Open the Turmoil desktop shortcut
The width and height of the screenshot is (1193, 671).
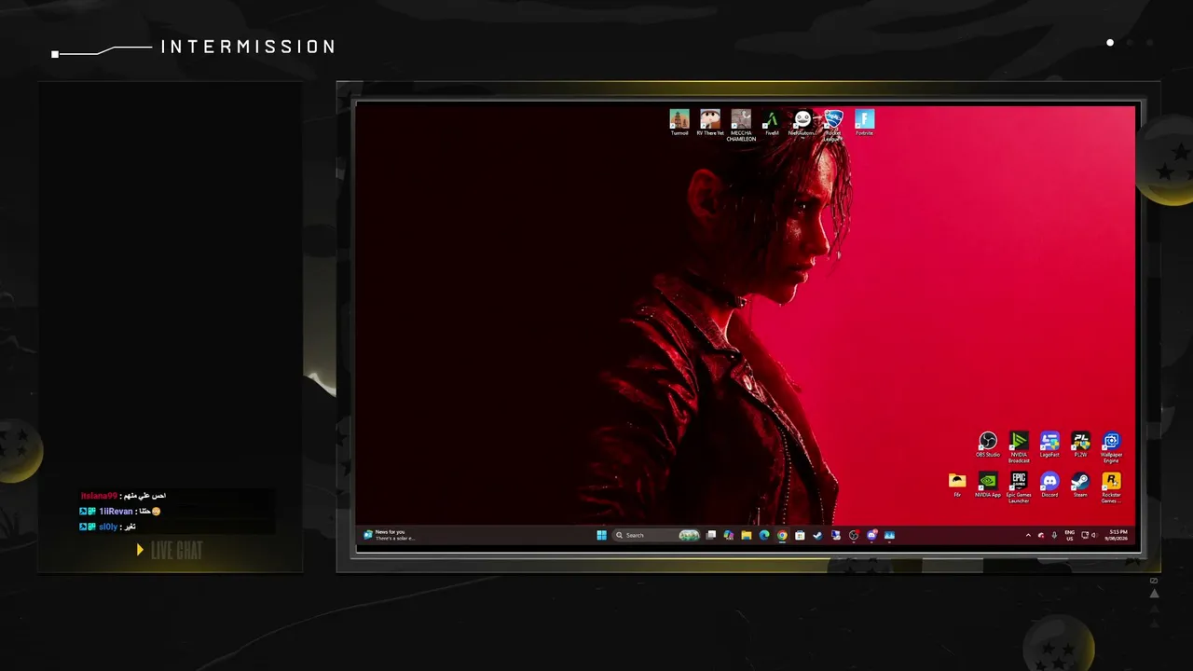tap(679, 123)
